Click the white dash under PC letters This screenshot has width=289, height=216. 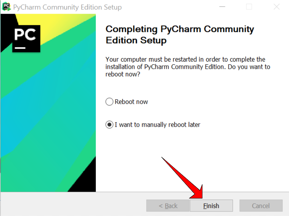[x=20, y=48]
